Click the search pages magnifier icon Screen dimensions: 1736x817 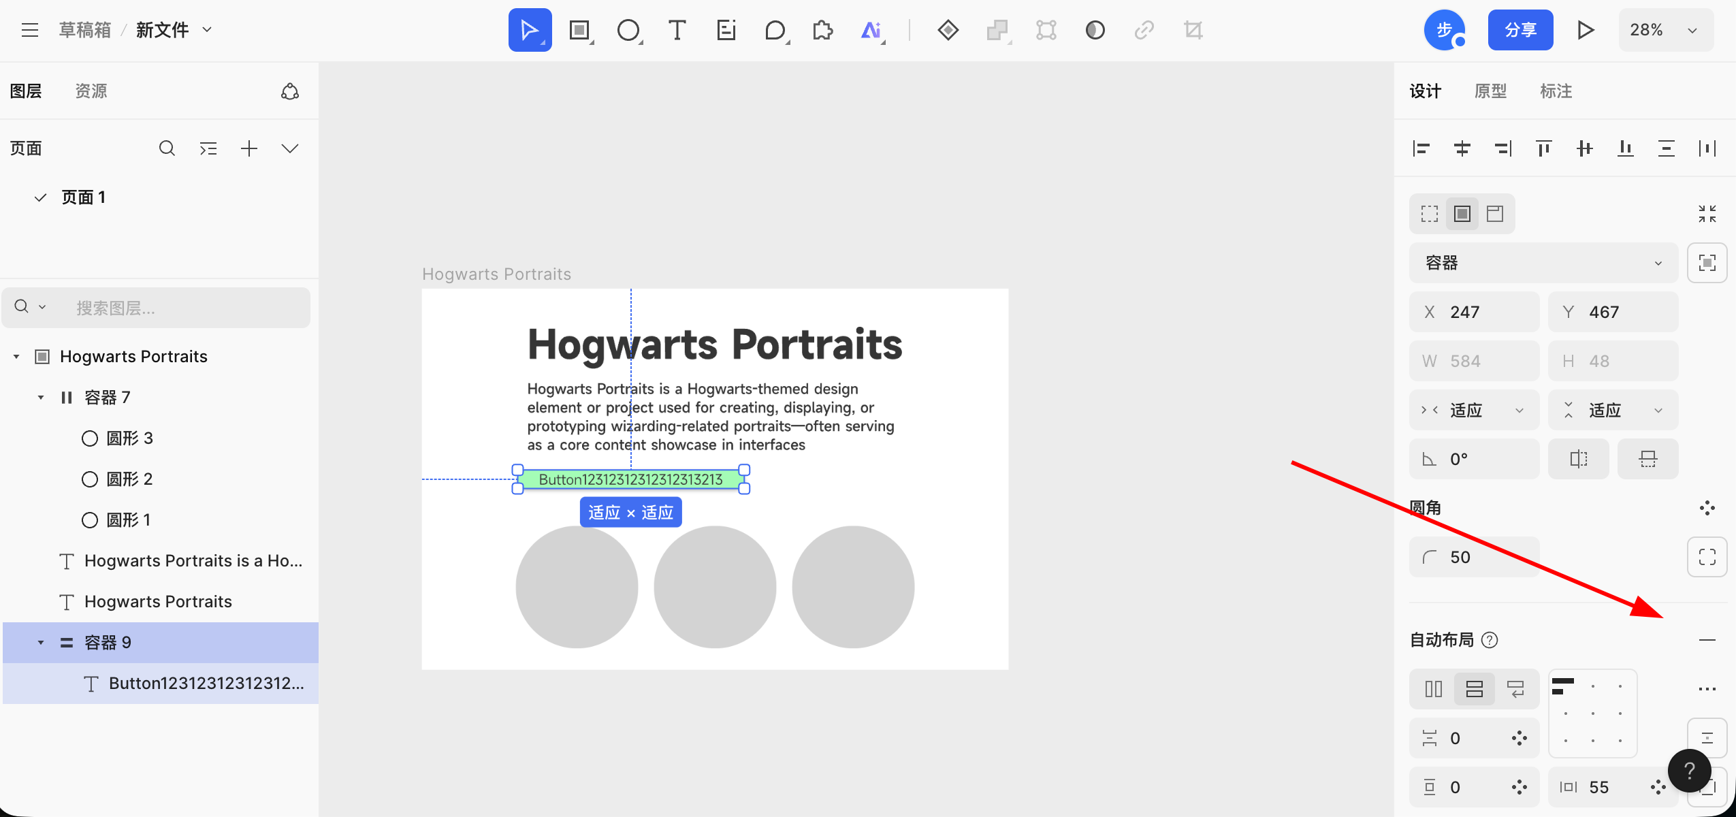pyautogui.click(x=167, y=148)
